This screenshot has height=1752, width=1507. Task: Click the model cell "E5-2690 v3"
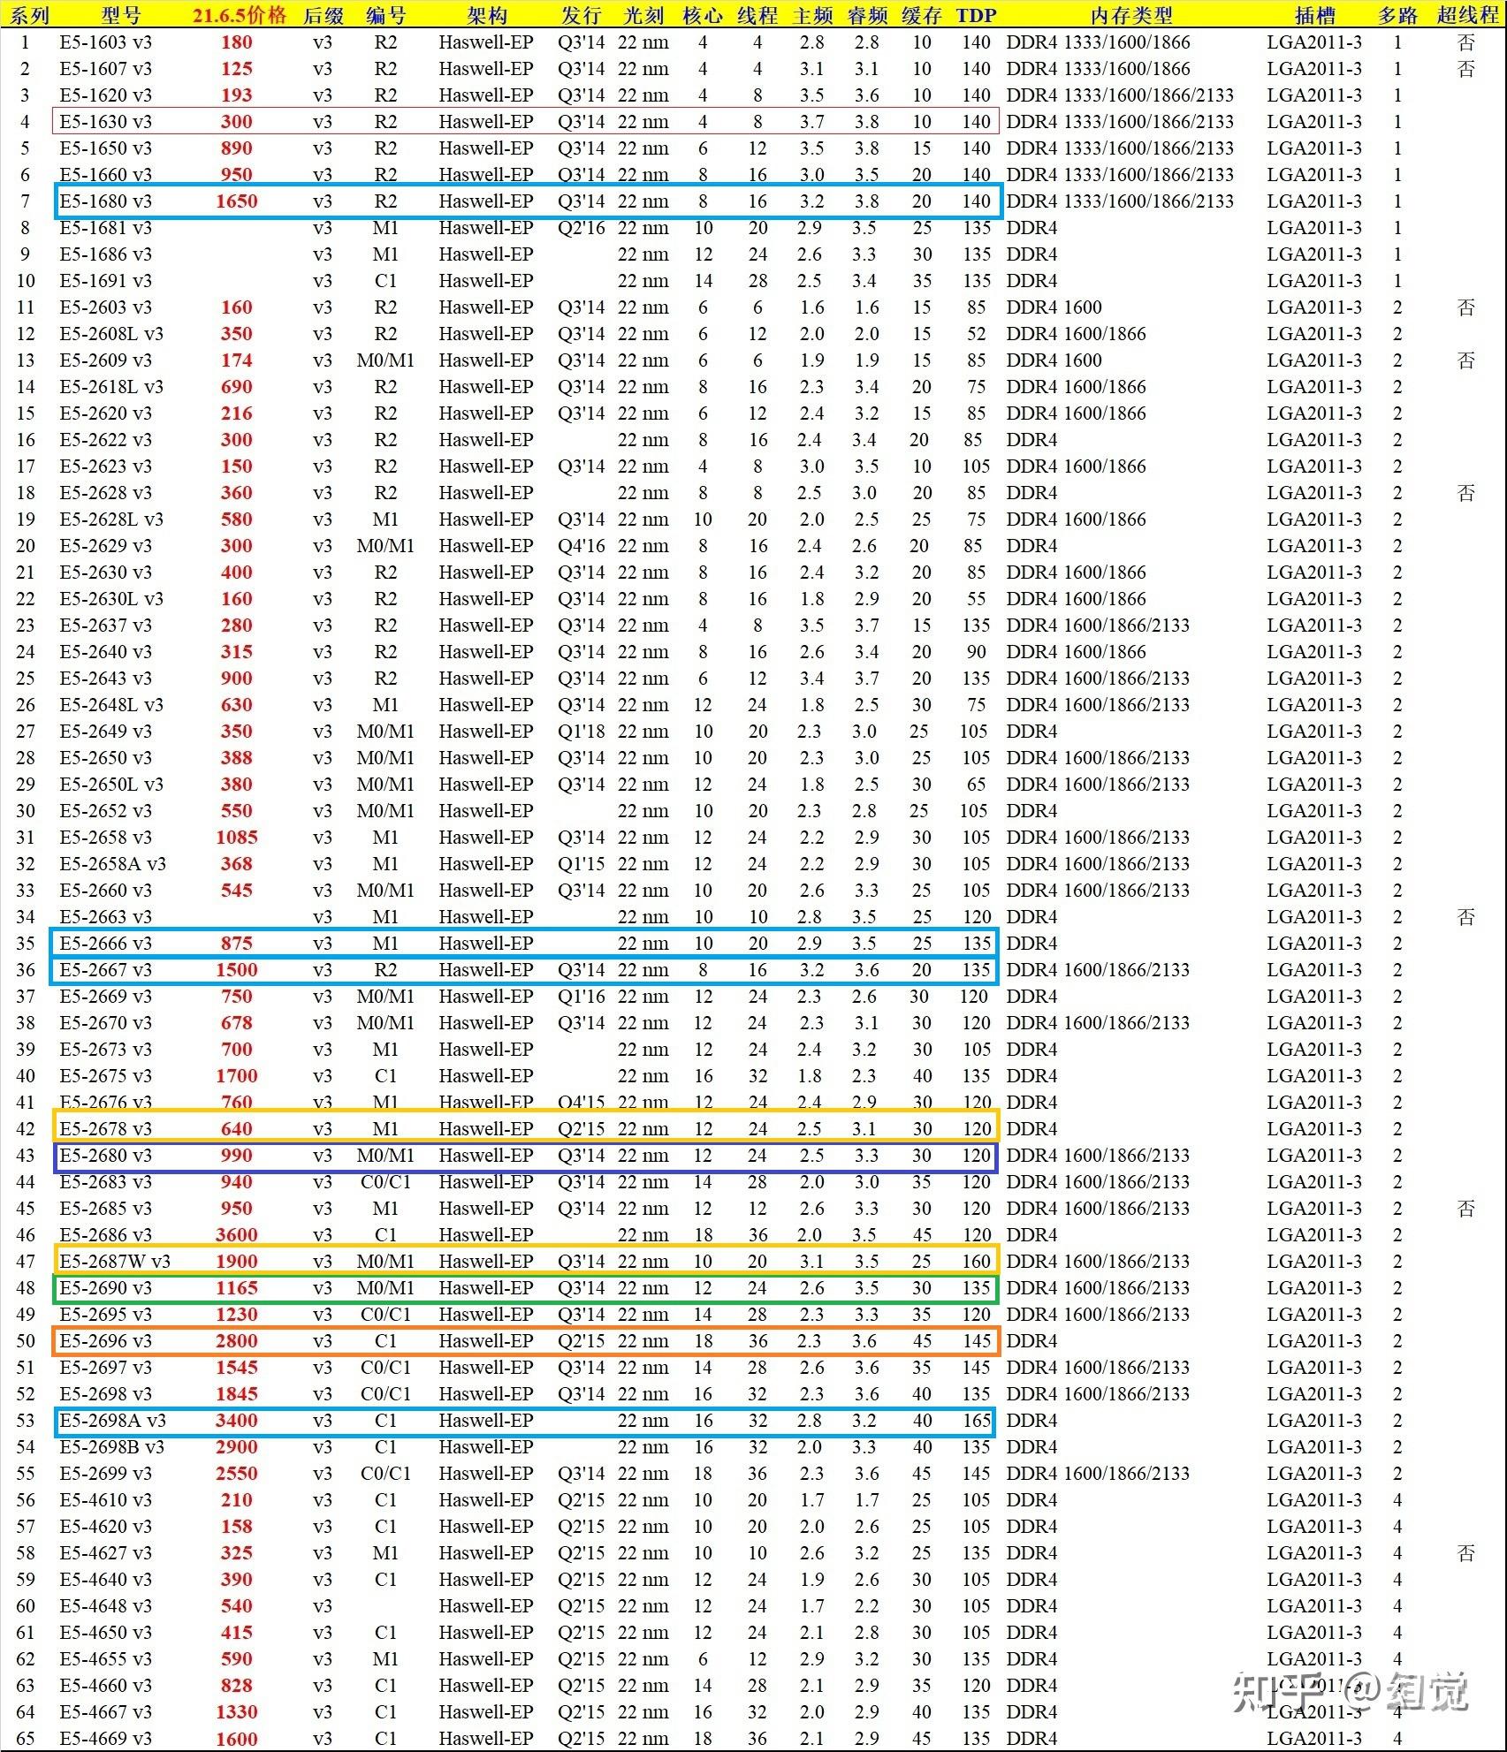[x=106, y=1288]
